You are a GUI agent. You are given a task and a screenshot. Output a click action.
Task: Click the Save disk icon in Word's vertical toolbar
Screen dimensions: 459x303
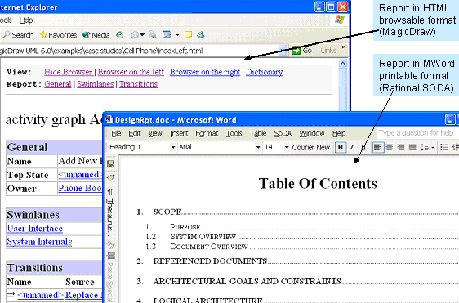110,164
